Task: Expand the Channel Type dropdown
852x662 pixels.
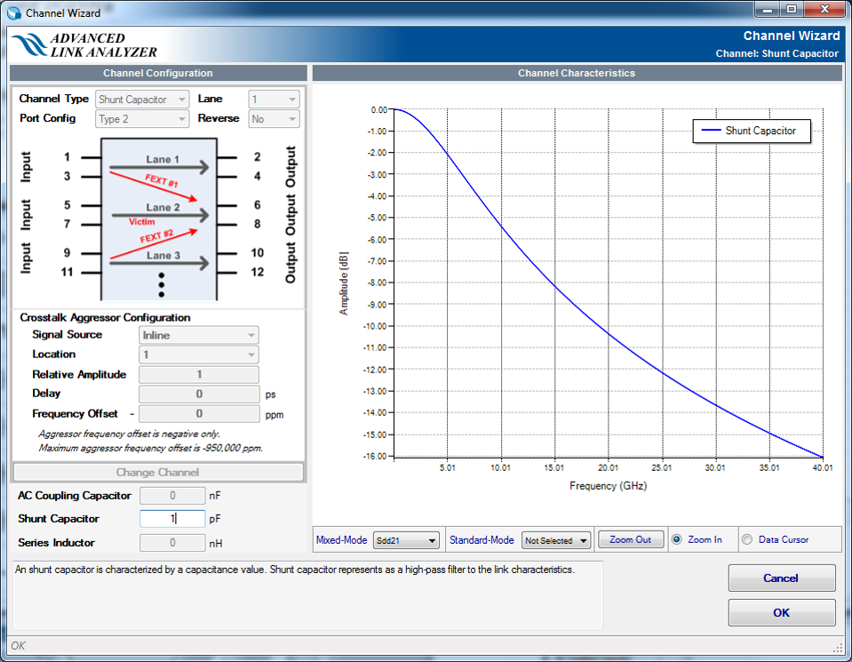Action: (x=142, y=100)
